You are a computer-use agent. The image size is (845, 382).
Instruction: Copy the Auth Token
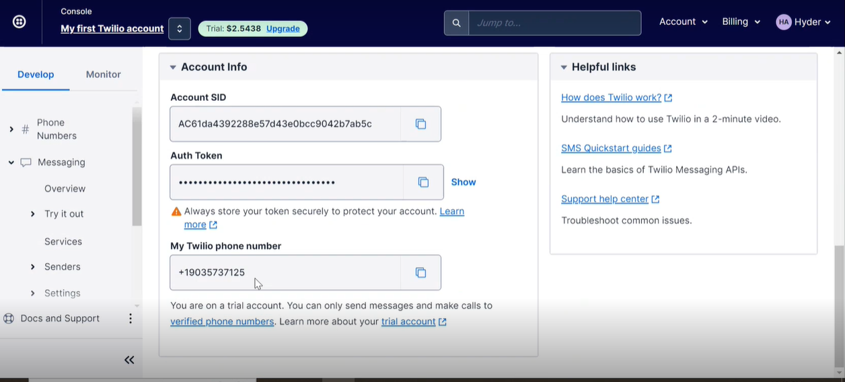click(x=423, y=182)
